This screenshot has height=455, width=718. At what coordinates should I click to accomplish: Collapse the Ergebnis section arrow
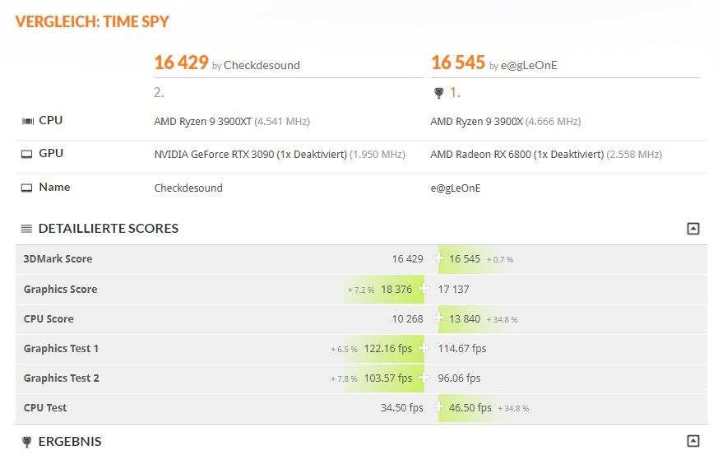click(693, 441)
